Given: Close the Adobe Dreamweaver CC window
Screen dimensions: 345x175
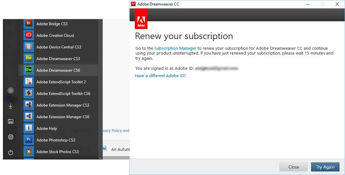Looking at the screenshot, I should pos(337,4).
